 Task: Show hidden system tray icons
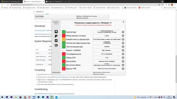click(148, 97)
